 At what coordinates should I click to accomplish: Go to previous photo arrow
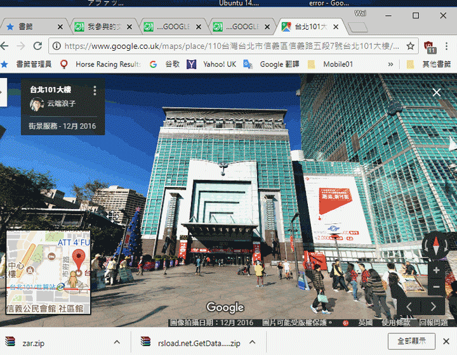pos(409,307)
